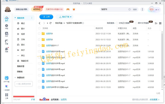Tick the checkbox for 加百列的DY2中字.mp4
This screenshot has width=165, height=104.
[39, 63]
